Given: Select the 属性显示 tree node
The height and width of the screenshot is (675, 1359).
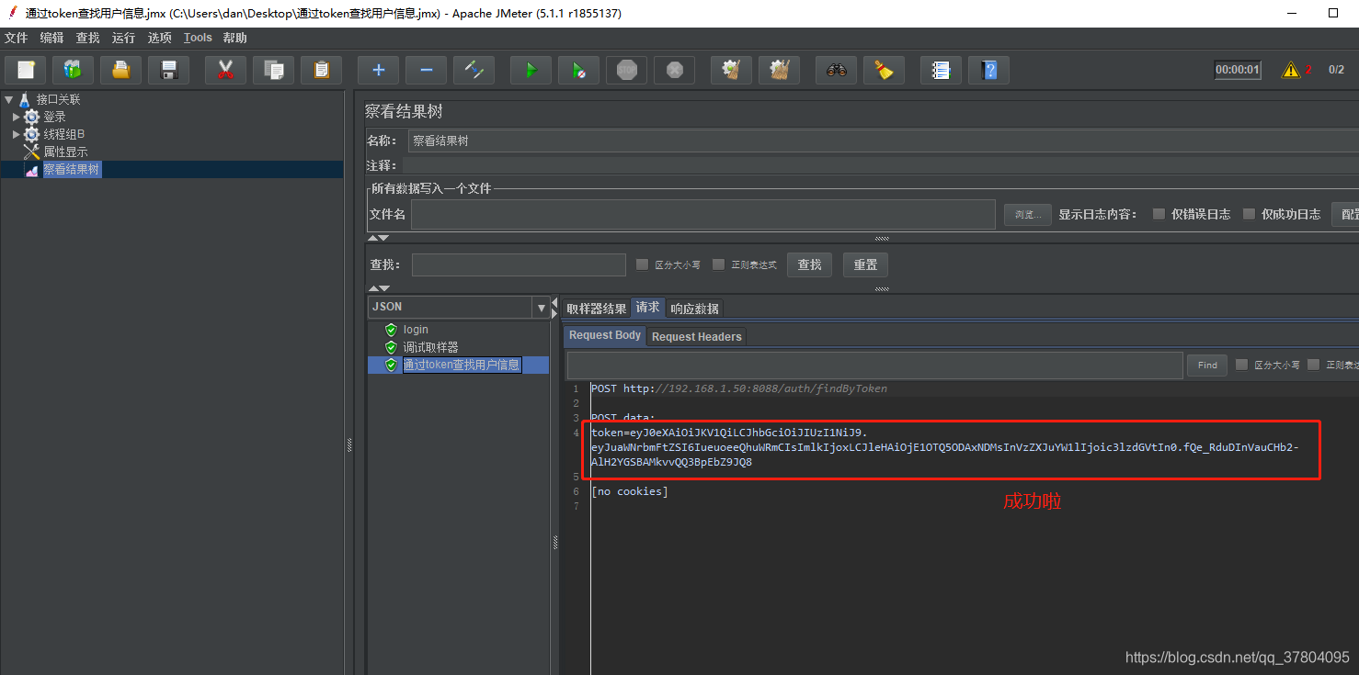Looking at the screenshot, I should 65,152.
